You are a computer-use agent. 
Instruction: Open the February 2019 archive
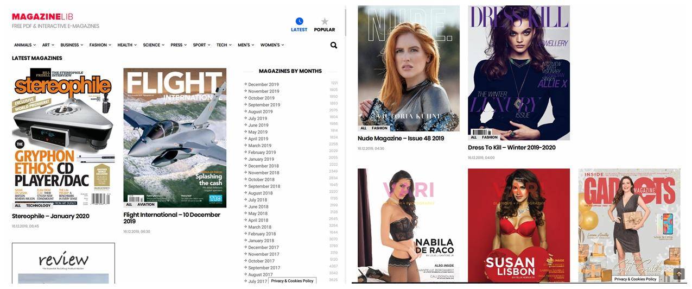click(x=262, y=153)
